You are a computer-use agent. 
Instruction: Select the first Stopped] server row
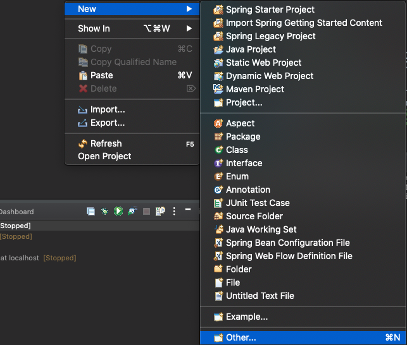click(99, 226)
